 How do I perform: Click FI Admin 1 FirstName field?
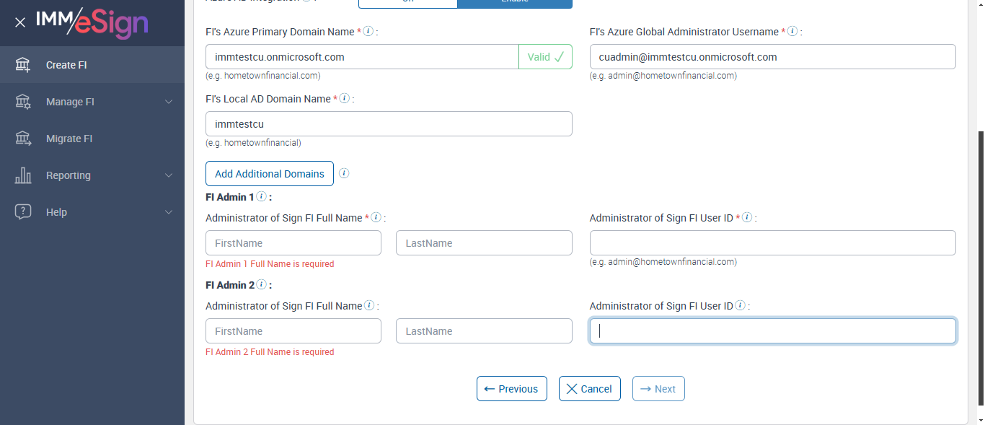pyautogui.click(x=293, y=243)
